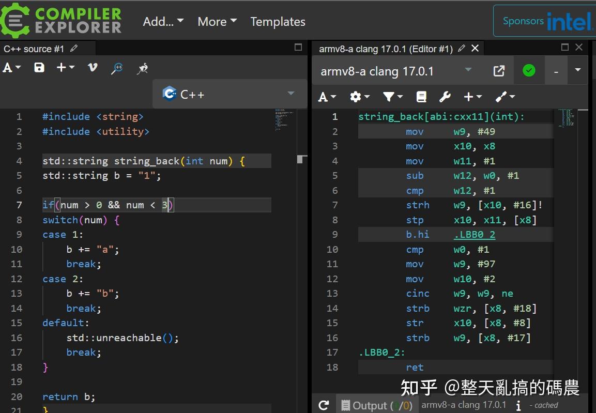
Task: Open the libraries book icon
Action: point(421,97)
